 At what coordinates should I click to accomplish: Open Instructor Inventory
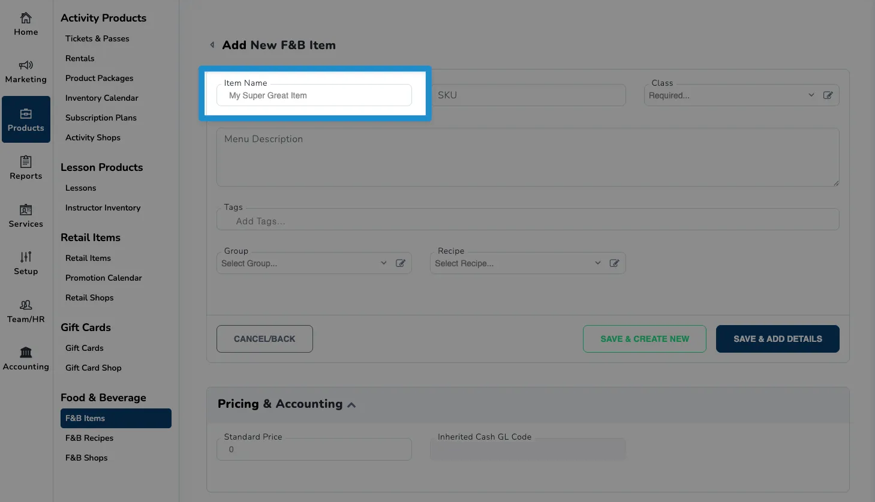[x=103, y=208]
